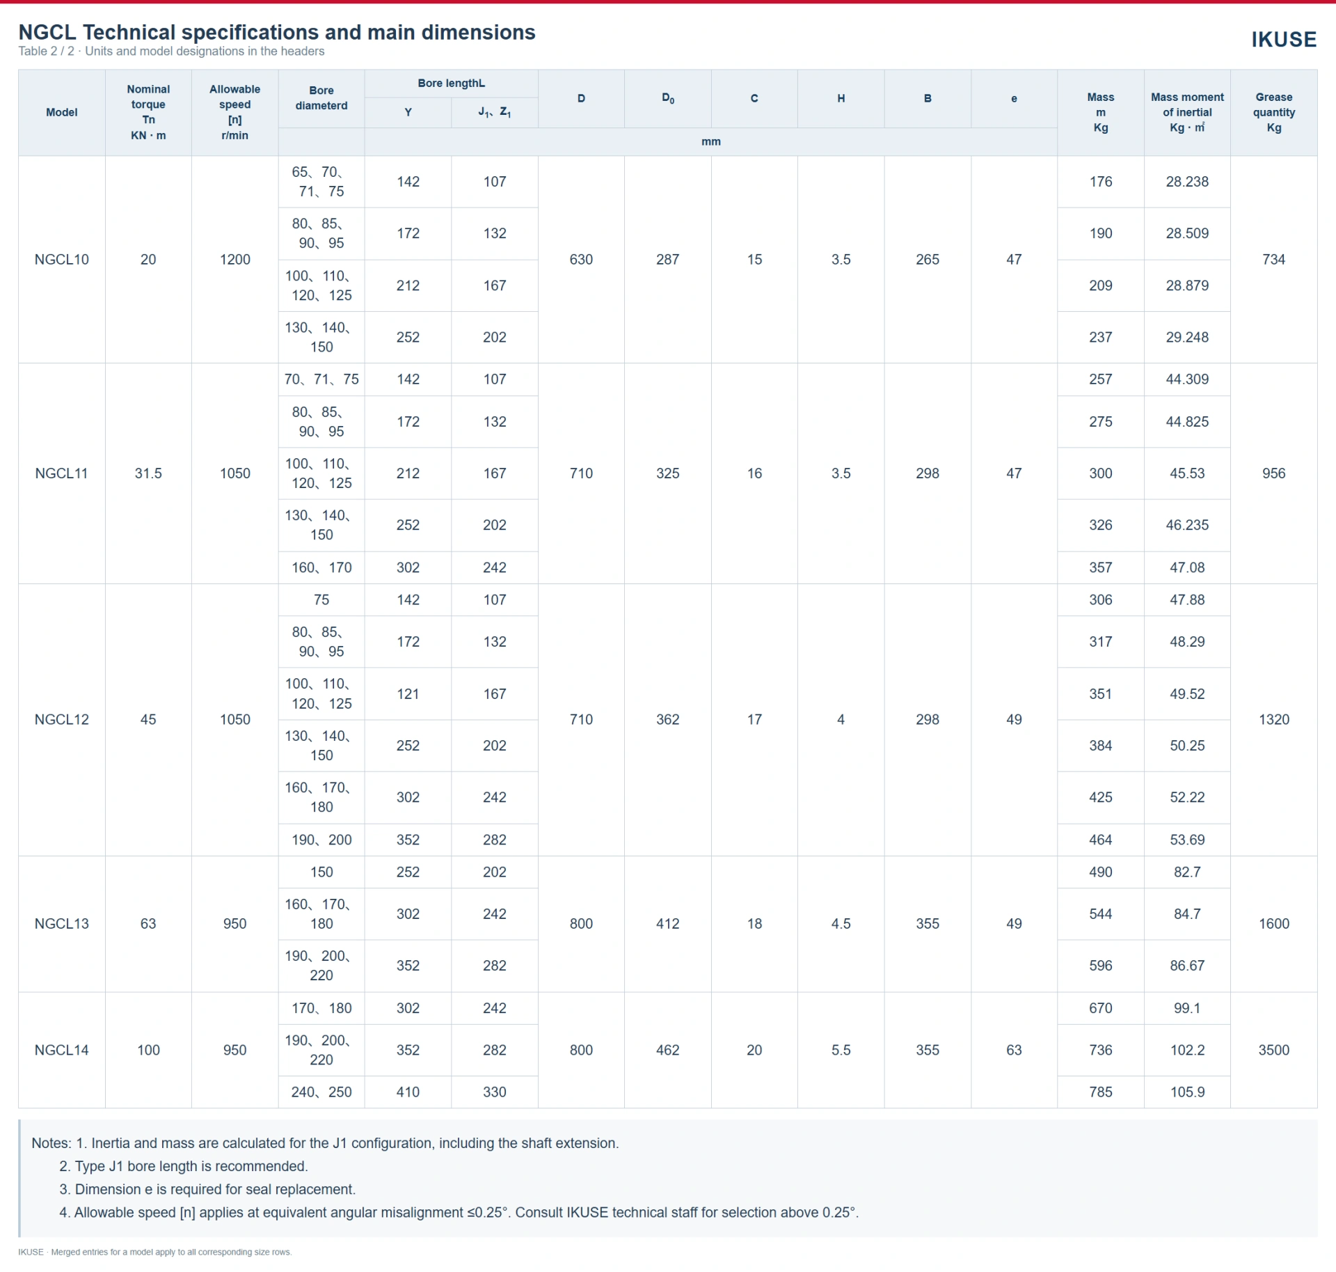Viewport: 1336px width, 1272px height.
Task: Click nominal torque value 31.5
Action: 148,473
